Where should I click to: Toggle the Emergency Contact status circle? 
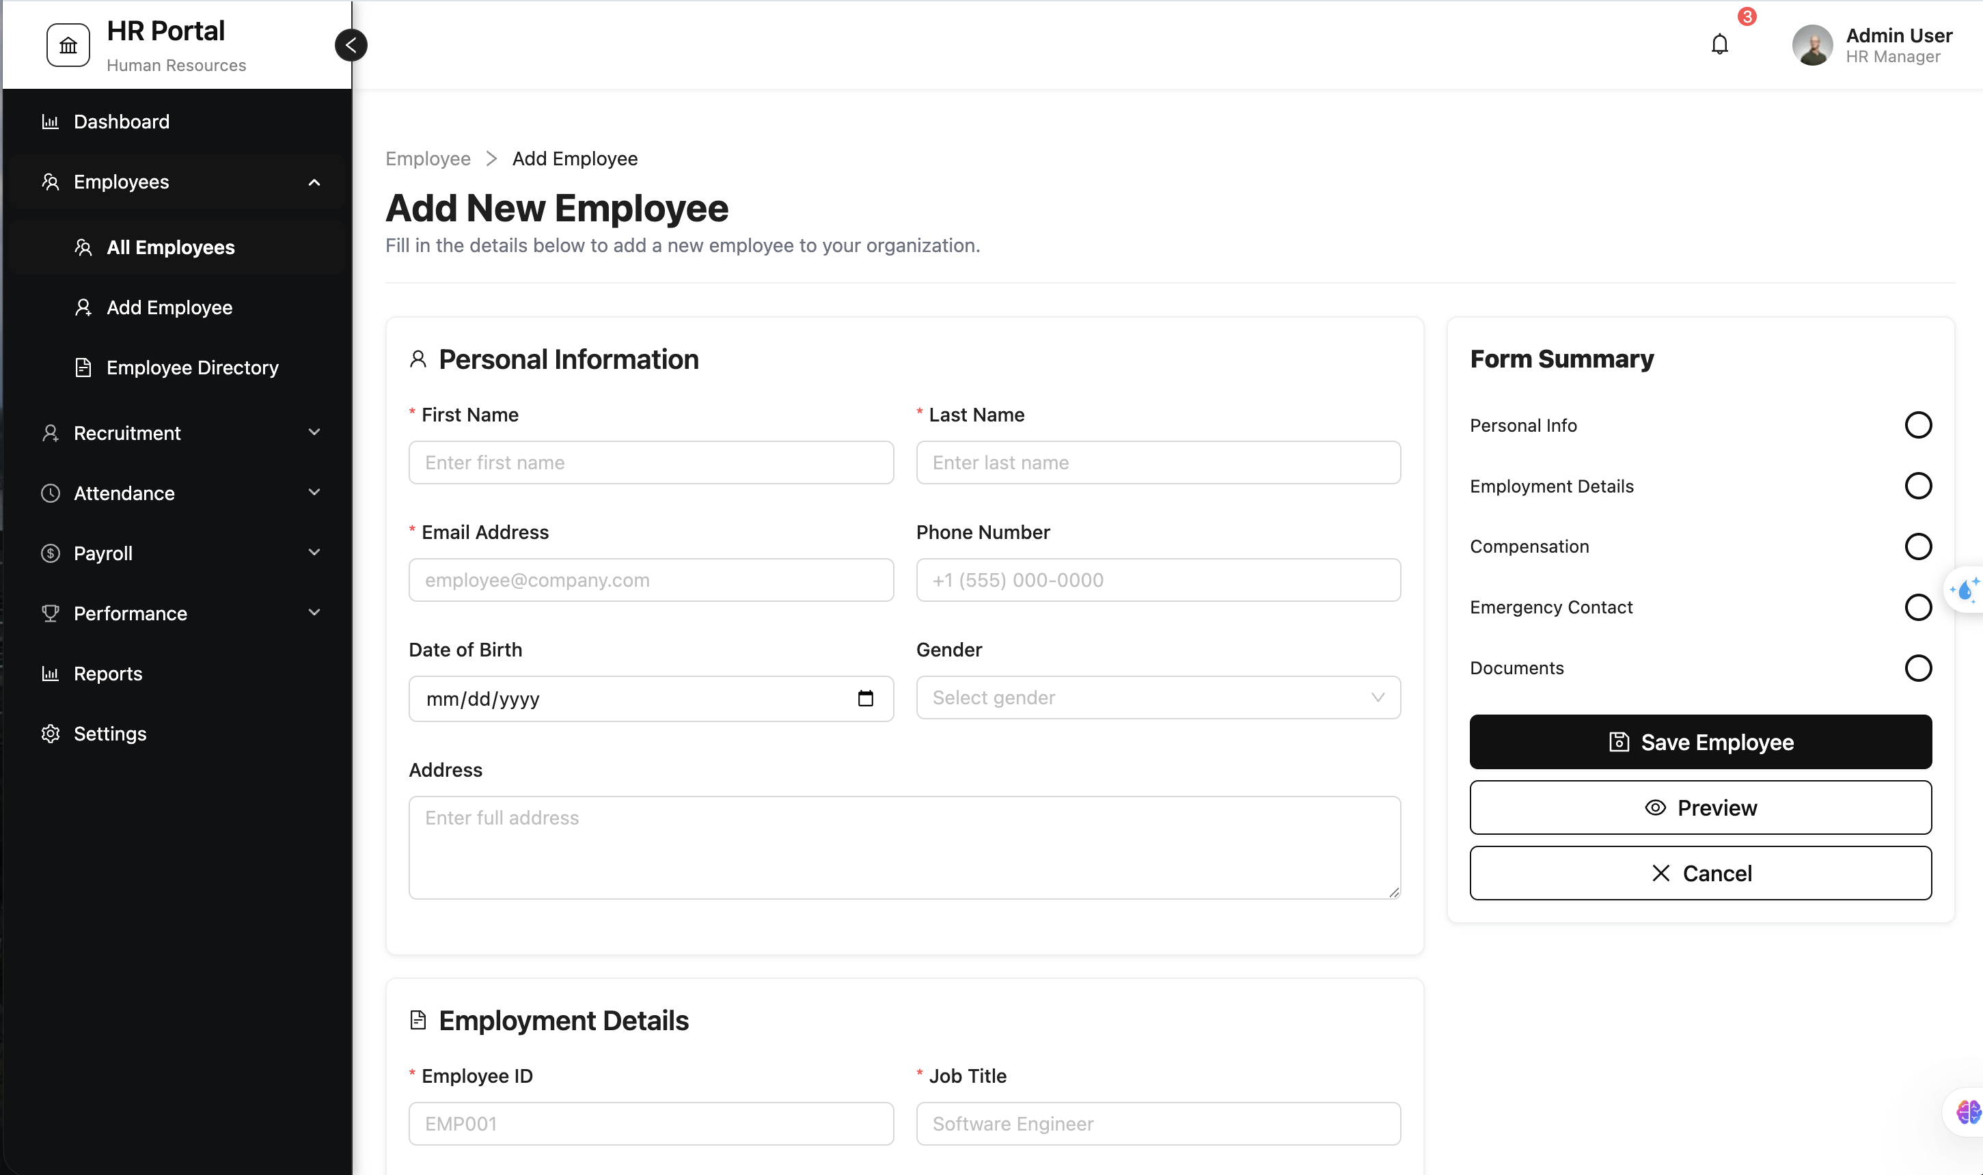point(1917,607)
